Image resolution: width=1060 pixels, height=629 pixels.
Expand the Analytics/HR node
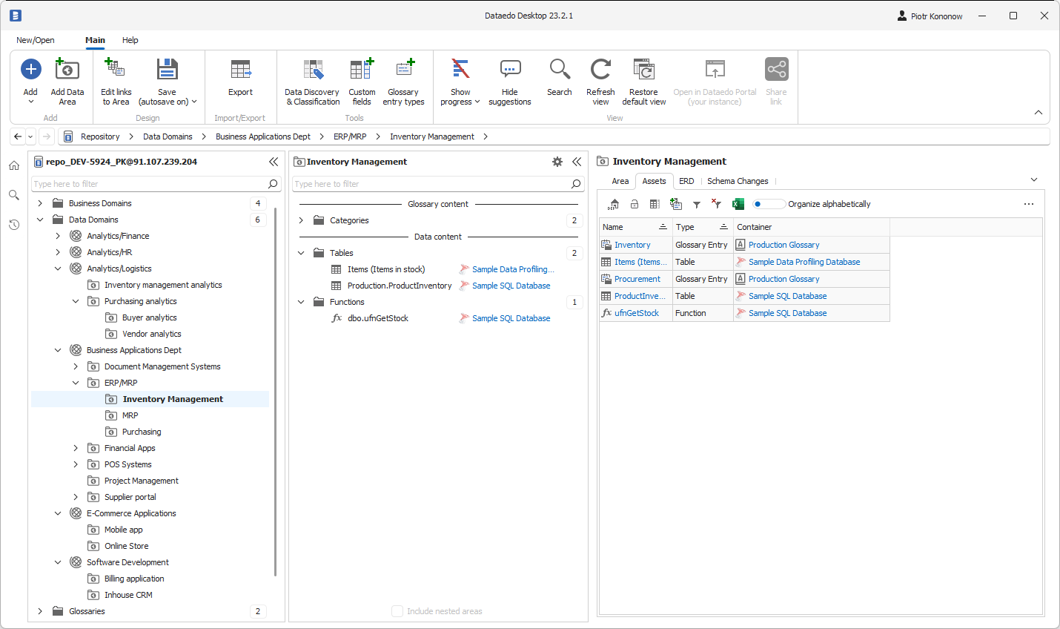point(58,252)
